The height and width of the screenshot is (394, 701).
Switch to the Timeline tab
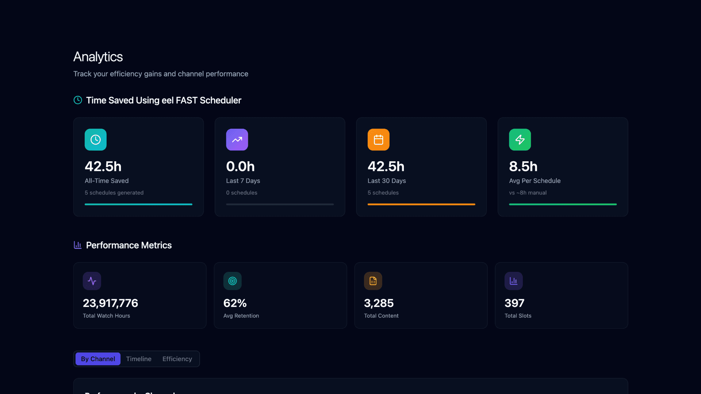pos(139,359)
